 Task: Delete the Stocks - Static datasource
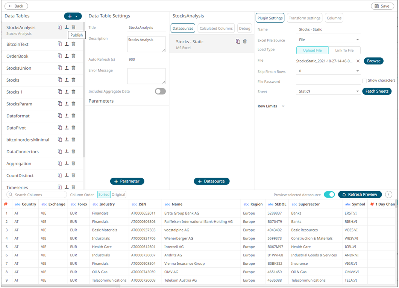point(245,41)
